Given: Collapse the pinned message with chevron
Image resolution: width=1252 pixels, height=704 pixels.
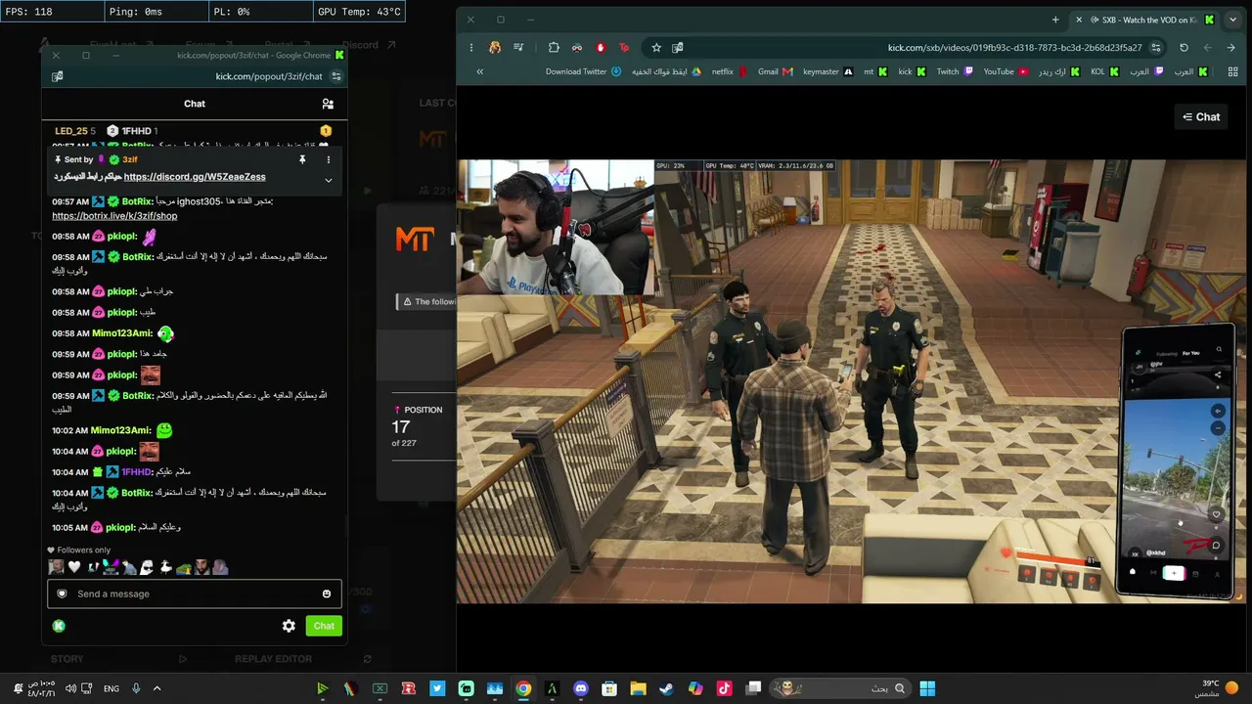Looking at the screenshot, I should click(x=329, y=180).
